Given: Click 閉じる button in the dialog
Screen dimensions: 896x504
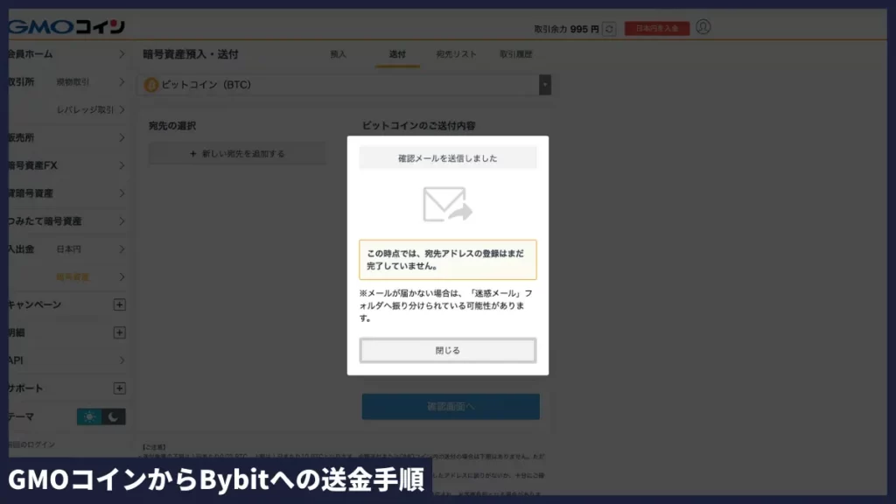Looking at the screenshot, I should pyautogui.click(x=447, y=350).
